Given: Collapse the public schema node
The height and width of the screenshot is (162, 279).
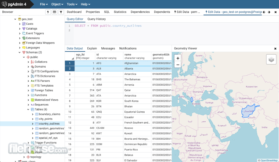Looking at the screenshot, I should click(x=24, y=57).
